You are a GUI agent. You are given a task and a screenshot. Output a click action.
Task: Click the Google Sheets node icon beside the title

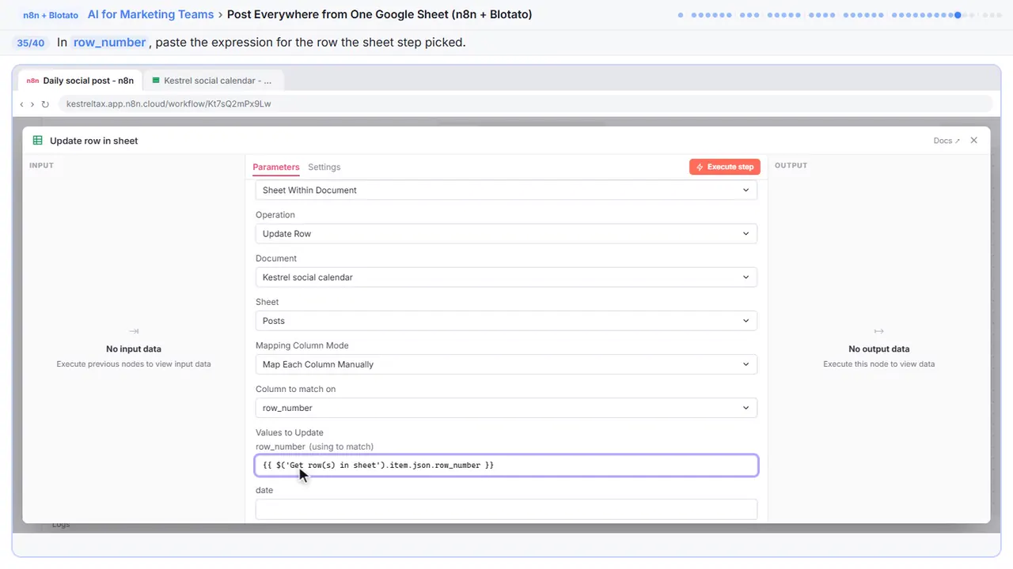click(x=37, y=141)
